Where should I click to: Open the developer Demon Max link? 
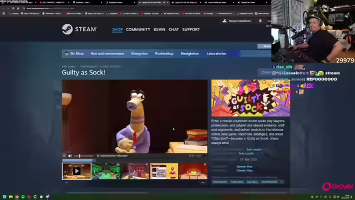tap(244, 167)
